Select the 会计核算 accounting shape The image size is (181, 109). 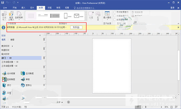point(9,73)
